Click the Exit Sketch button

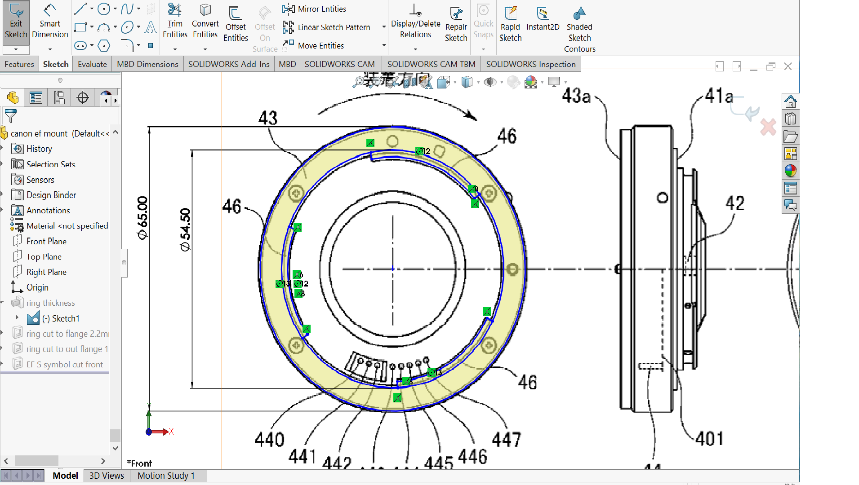16,22
